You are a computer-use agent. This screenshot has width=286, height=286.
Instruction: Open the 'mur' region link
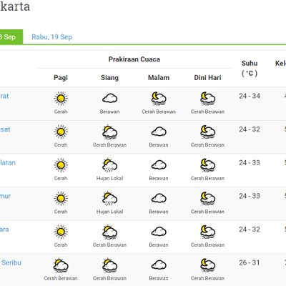(x=5, y=196)
